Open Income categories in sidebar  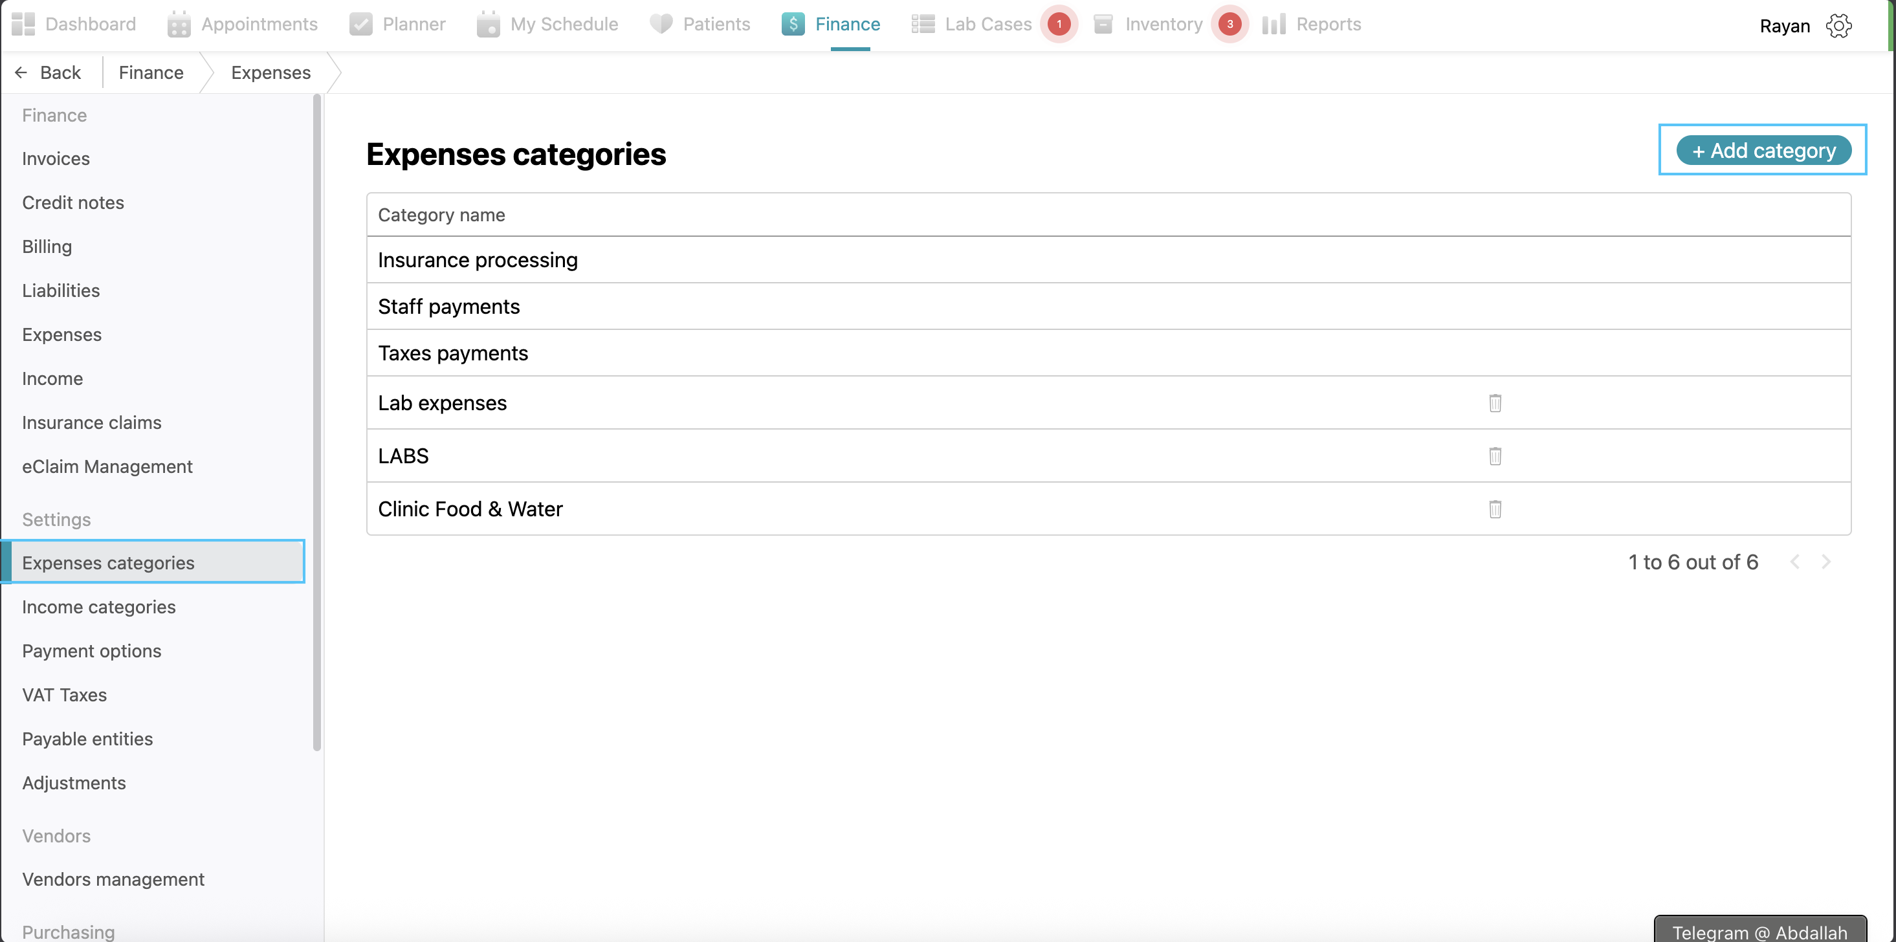(x=98, y=607)
